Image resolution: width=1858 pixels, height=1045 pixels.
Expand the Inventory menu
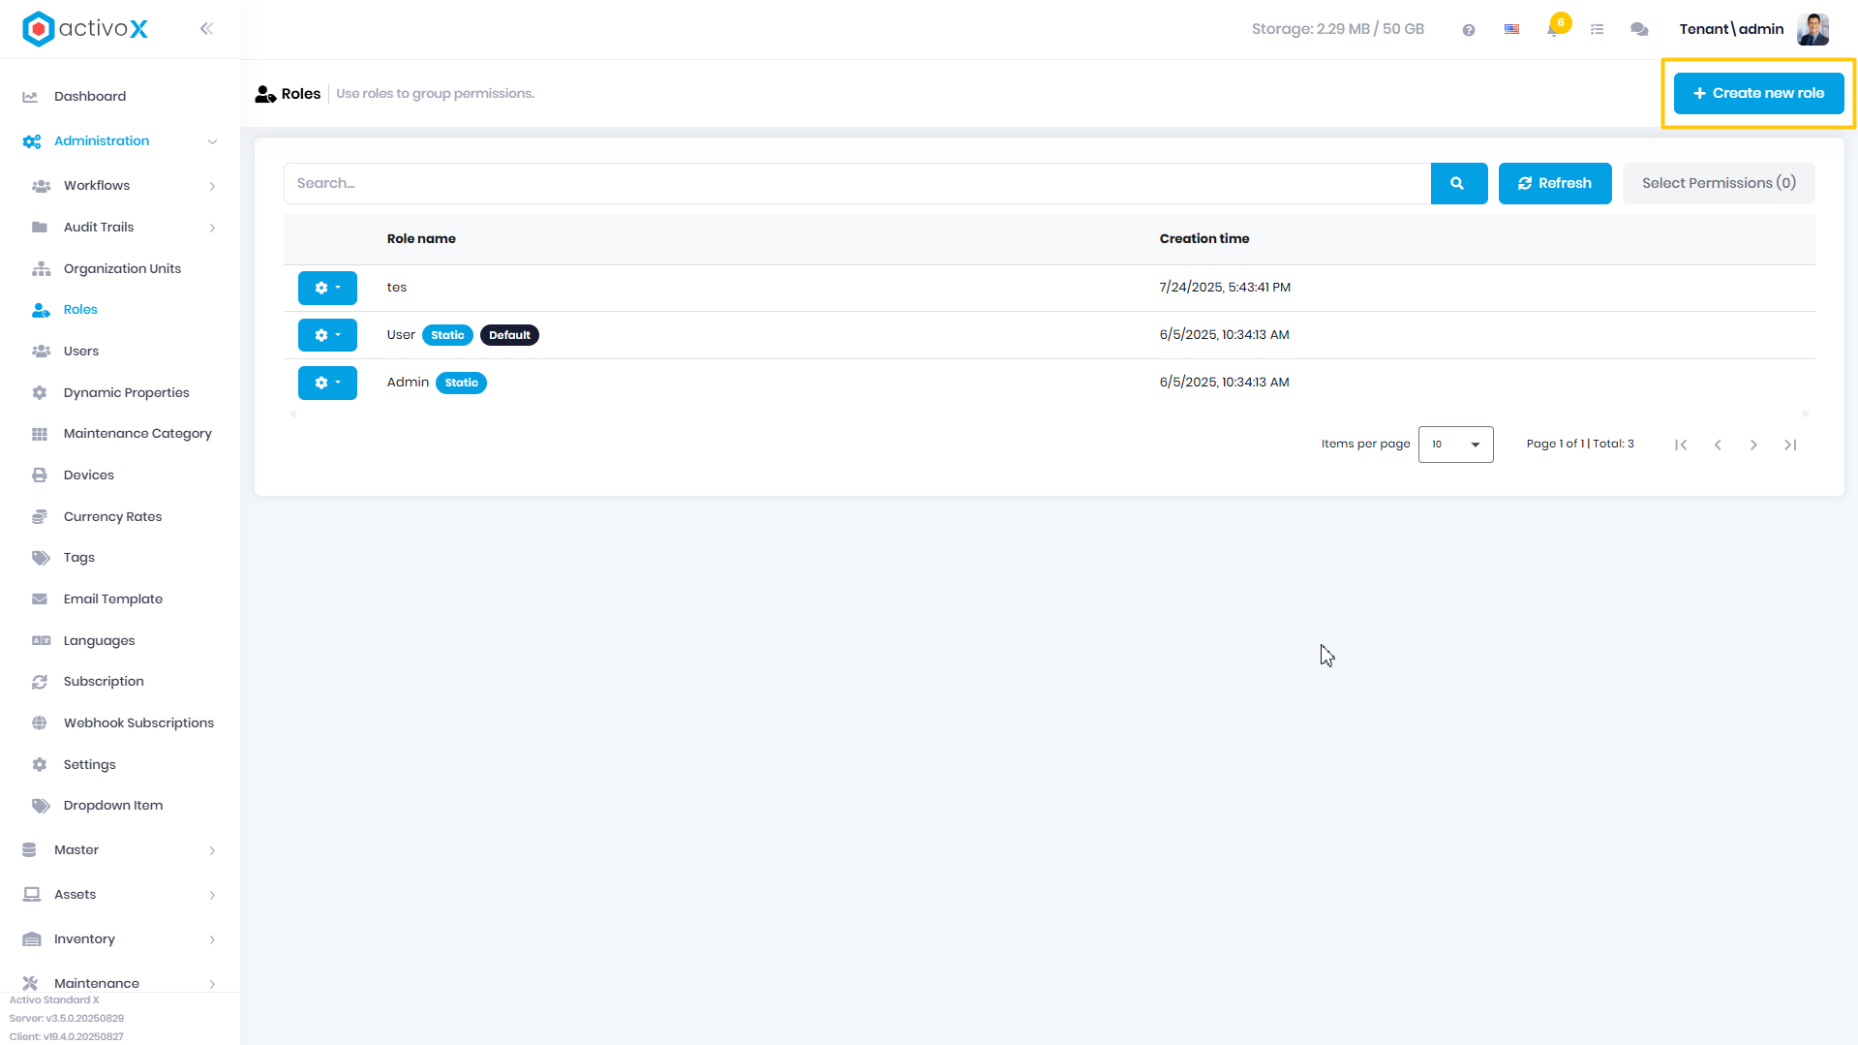coord(212,939)
